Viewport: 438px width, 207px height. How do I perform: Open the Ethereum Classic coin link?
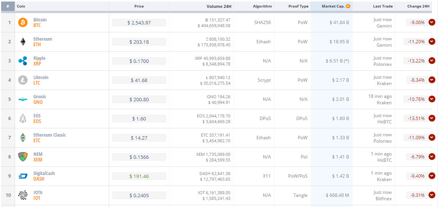pos(50,138)
